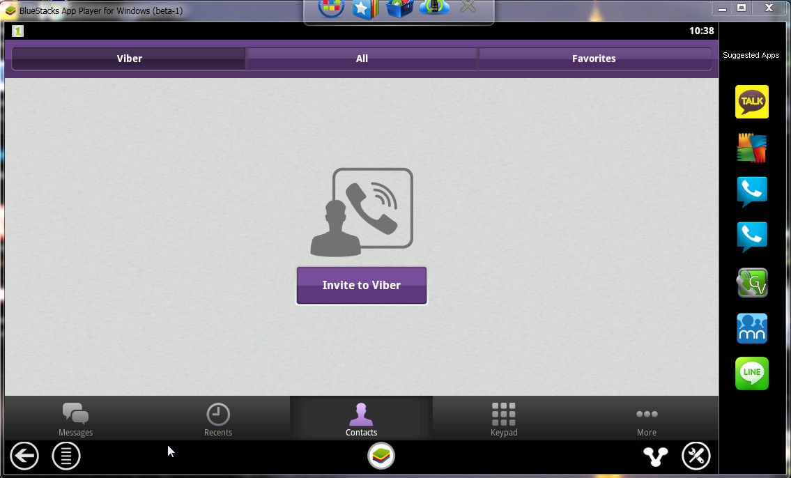Open the first blue phone suggested app
The image size is (791, 478).
pyautogui.click(x=752, y=192)
